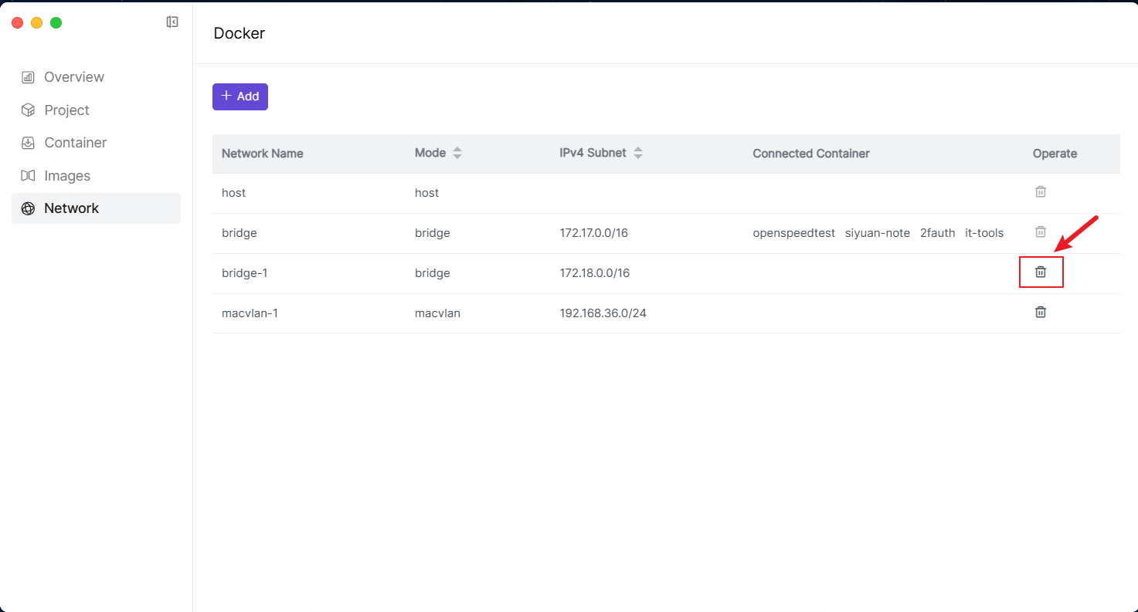1138x612 pixels.
Task: Open the Overview menu item
Action: [x=74, y=77]
